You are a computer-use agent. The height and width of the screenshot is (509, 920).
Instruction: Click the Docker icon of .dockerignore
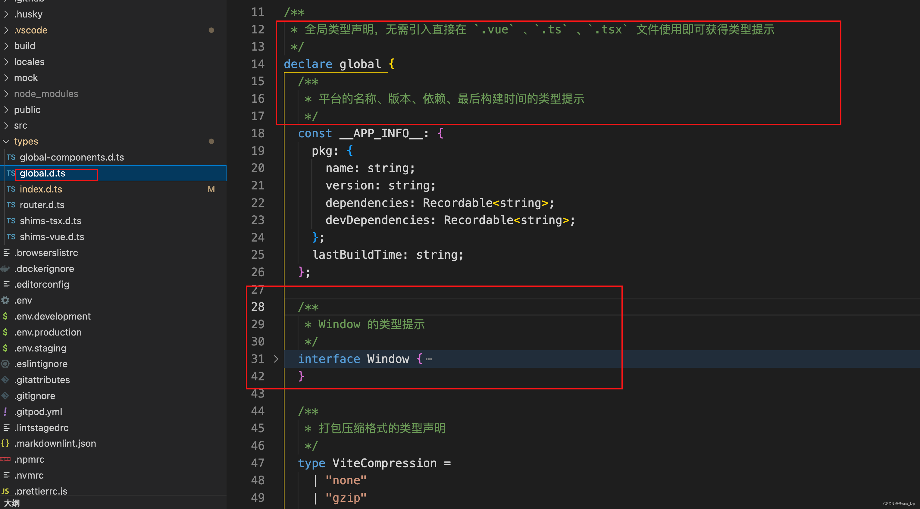pyautogui.click(x=5, y=269)
